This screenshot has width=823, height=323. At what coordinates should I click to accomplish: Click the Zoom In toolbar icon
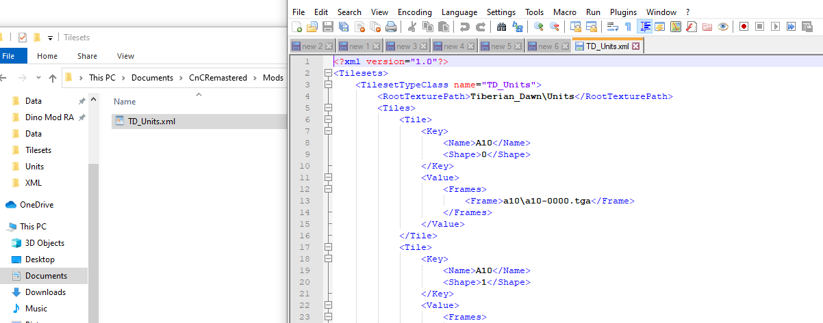click(x=539, y=27)
